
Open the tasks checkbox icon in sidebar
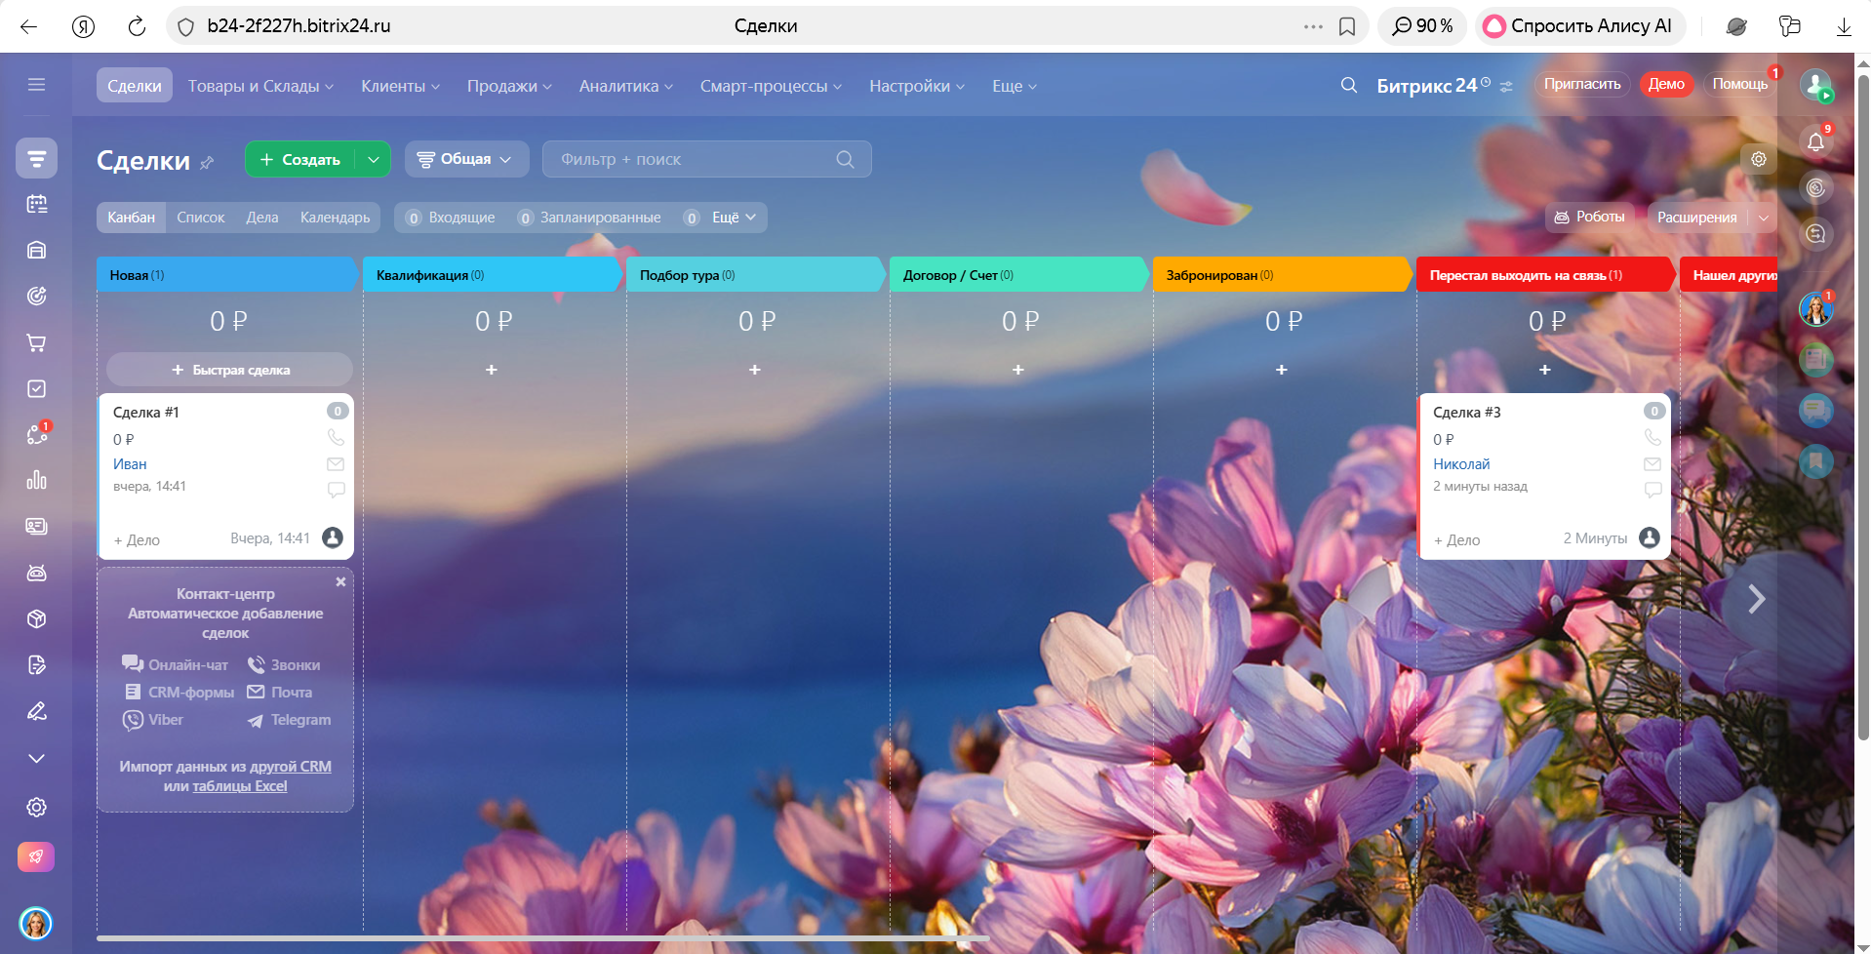(36, 388)
